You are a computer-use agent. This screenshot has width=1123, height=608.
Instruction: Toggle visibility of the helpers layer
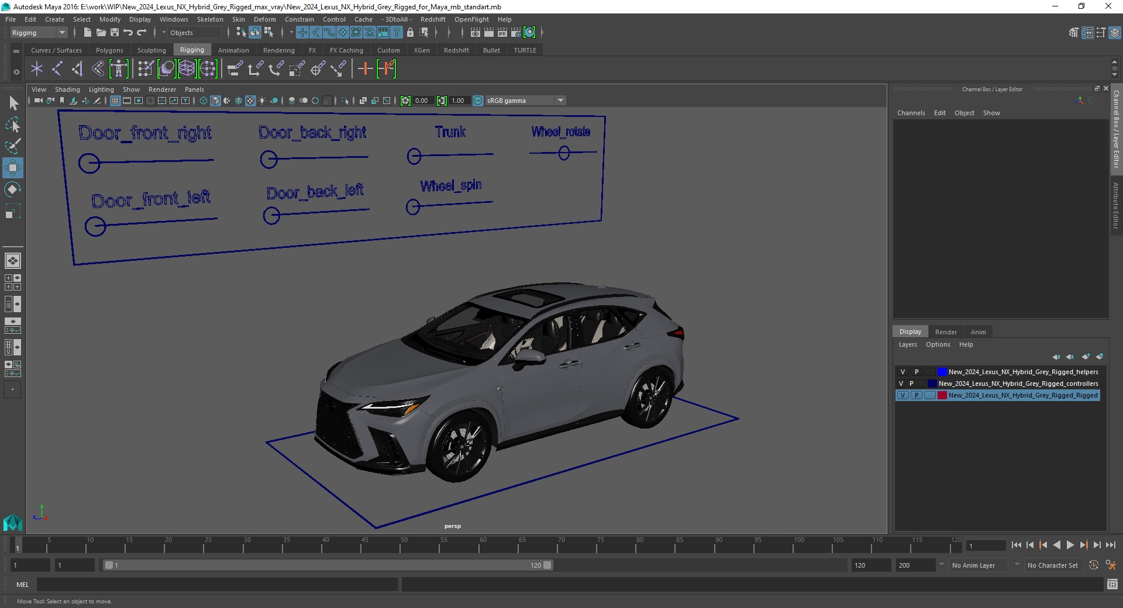902,372
